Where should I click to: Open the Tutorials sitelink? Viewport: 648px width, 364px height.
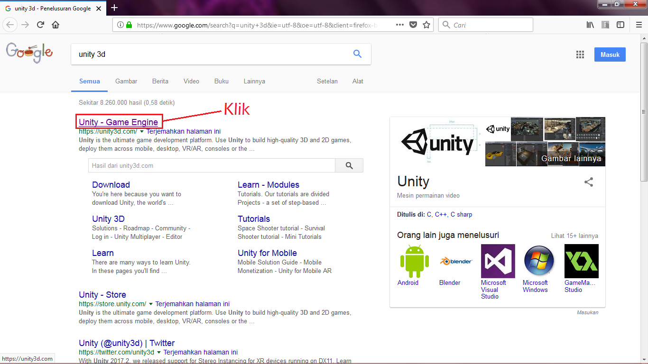tap(254, 219)
